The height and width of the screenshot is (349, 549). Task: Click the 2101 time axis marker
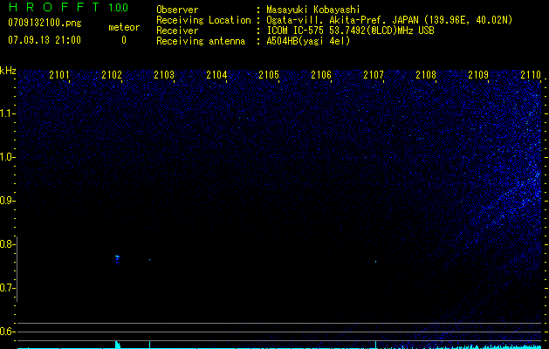tap(59, 74)
